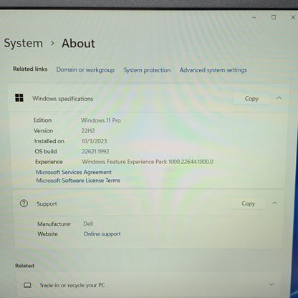Maximize the Settings window
This screenshot has width=298, height=298.
pos(274,17)
